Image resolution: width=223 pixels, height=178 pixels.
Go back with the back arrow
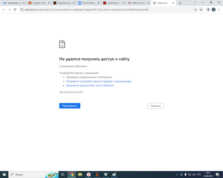click(4, 10)
